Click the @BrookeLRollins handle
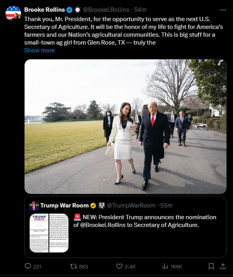 pyautogui.click(x=106, y=10)
